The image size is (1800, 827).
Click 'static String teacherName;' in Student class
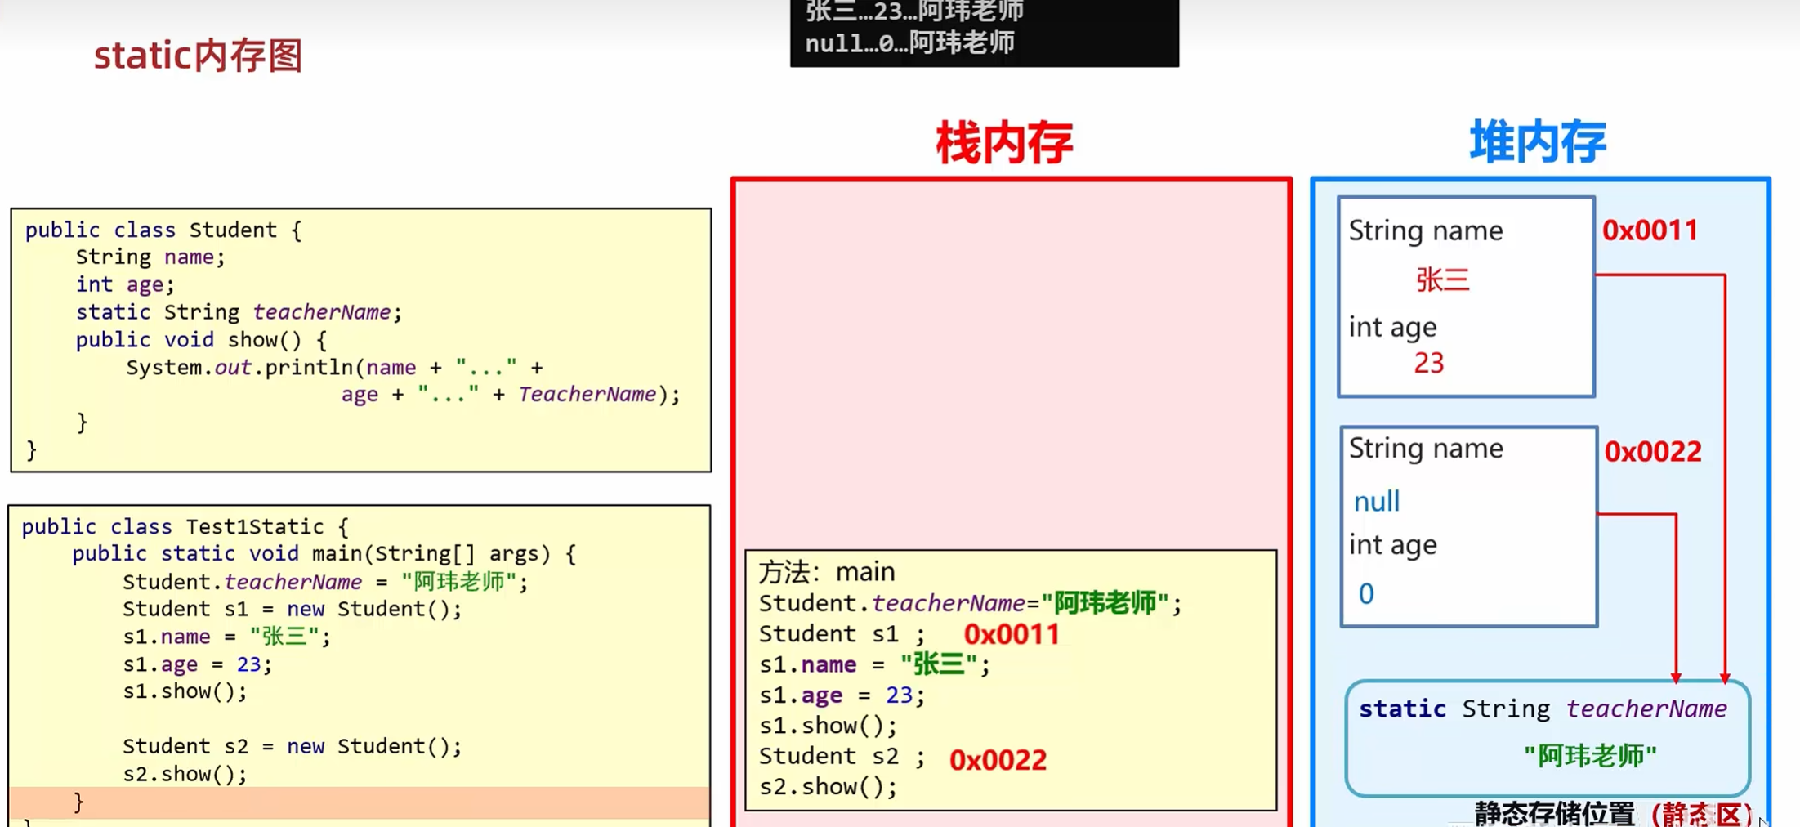click(x=239, y=312)
